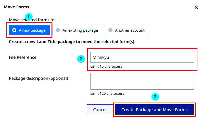Click the 'Package description (optional)' label
Image resolution: width=203 pixels, height=119 pixels.
point(39,78)
